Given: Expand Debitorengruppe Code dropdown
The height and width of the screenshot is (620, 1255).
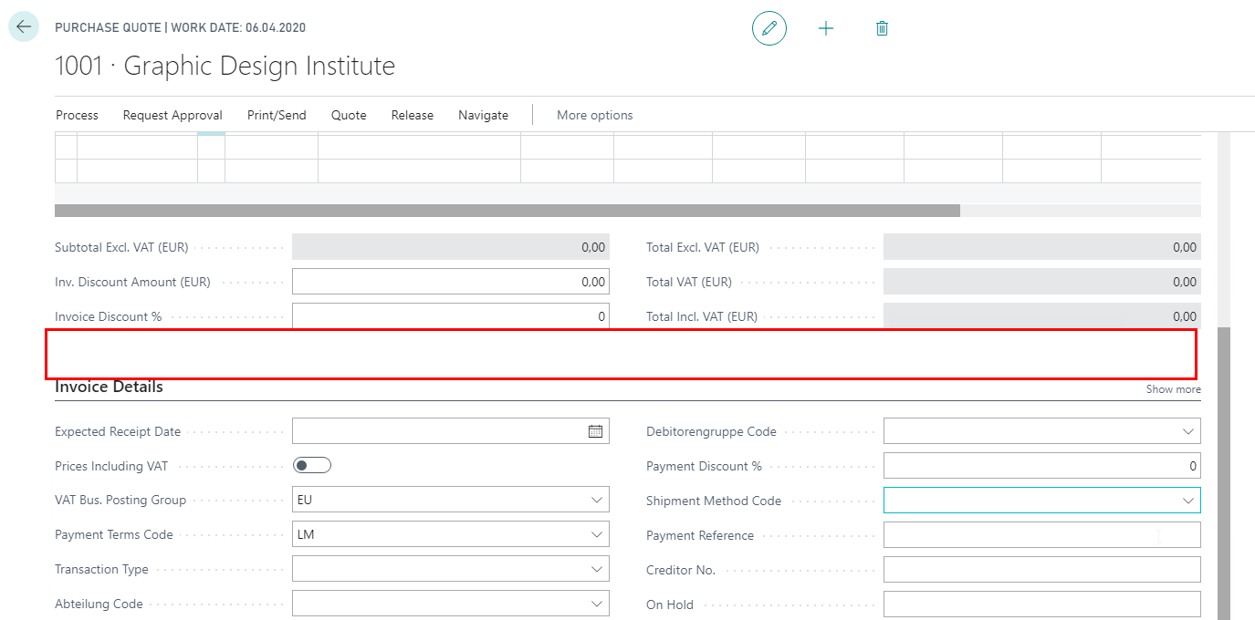Looking at the screenshot, I should tap(1188, 431).
